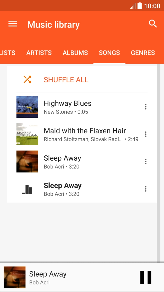Open overflow menu for Highway Blues
Screen dimensions: 164x292
pyautogui.click(x=146, y=107)
